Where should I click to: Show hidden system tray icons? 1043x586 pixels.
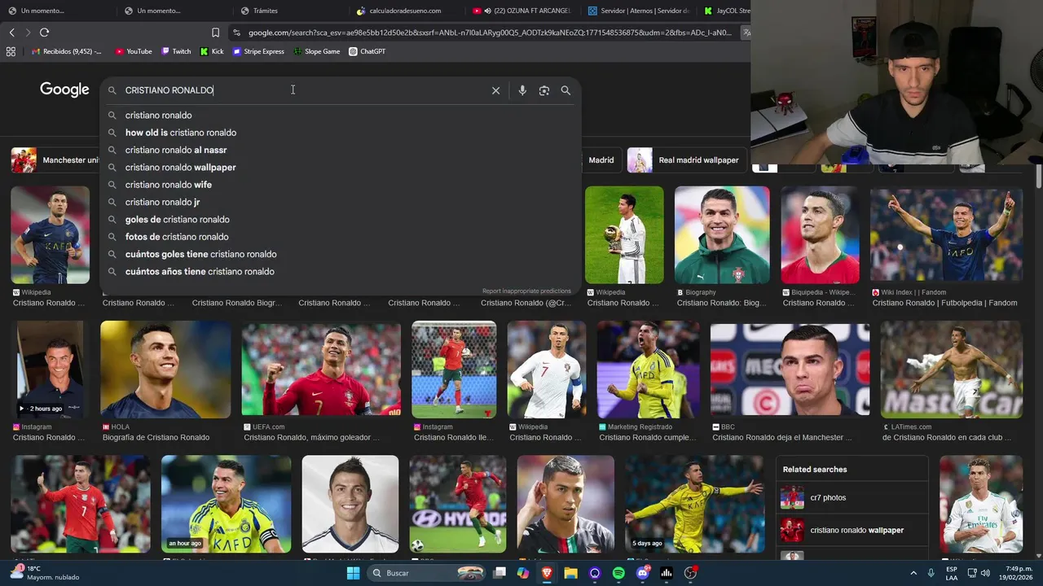tap(913, 573)
